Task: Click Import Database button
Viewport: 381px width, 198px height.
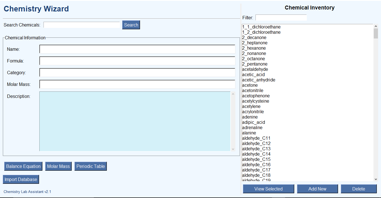Action: (21, 179)
